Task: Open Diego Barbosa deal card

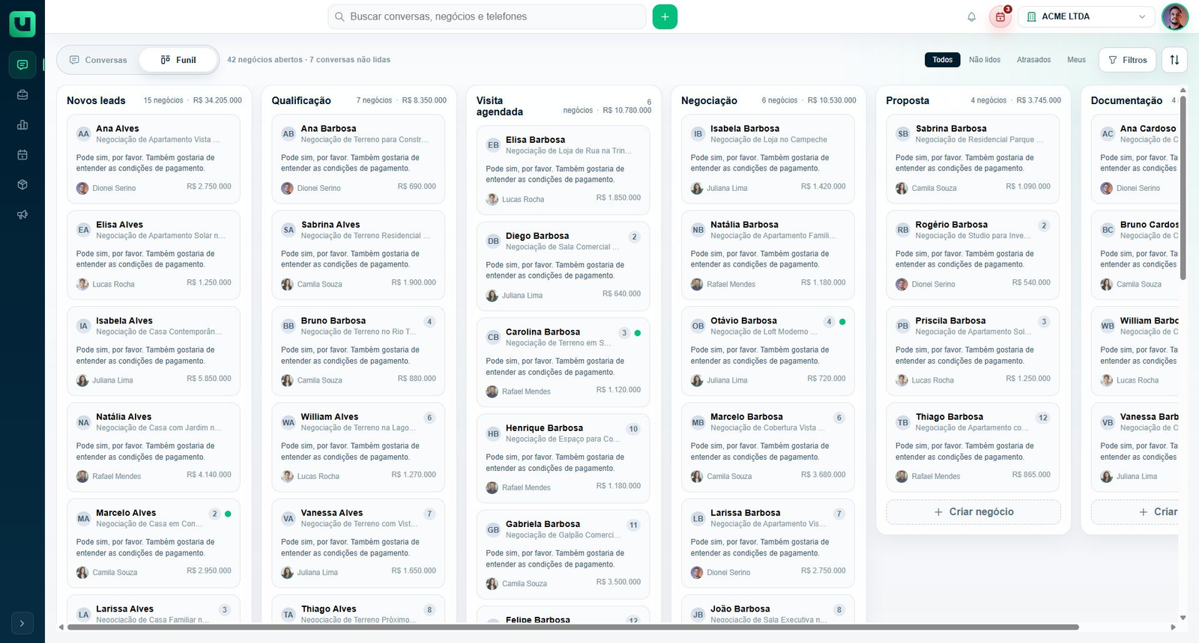Action: (563, 266)
